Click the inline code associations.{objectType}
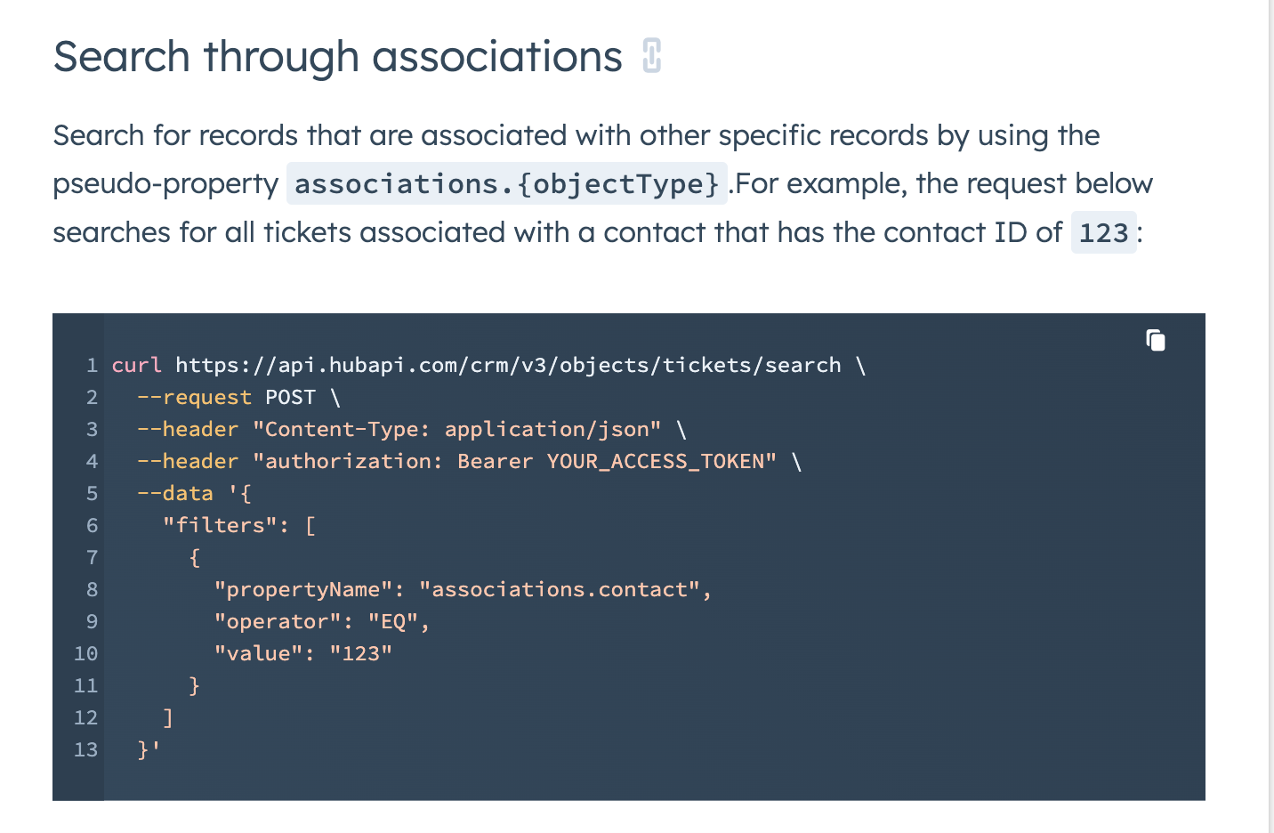 click(x=506, y=183)
